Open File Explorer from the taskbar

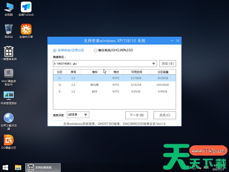click(x=18, y=167)
